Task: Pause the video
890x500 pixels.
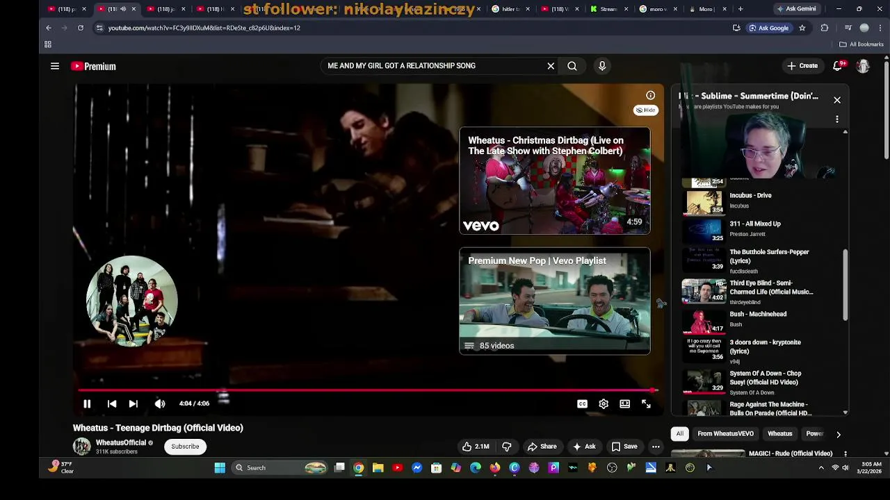Action: pyautogui.click(x=87, y=403)
